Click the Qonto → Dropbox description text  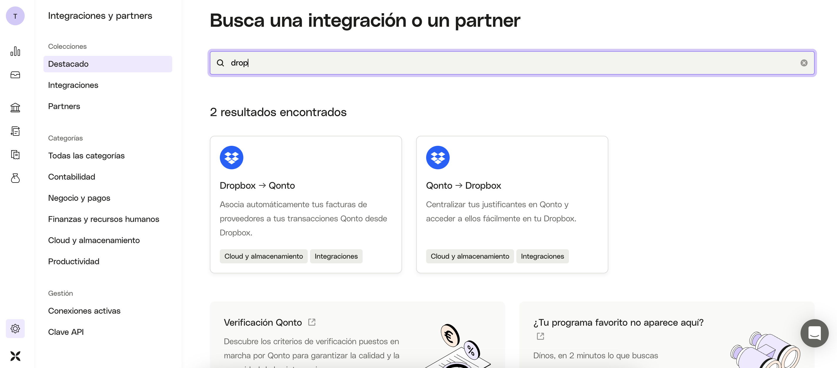(x=501, y=211)
